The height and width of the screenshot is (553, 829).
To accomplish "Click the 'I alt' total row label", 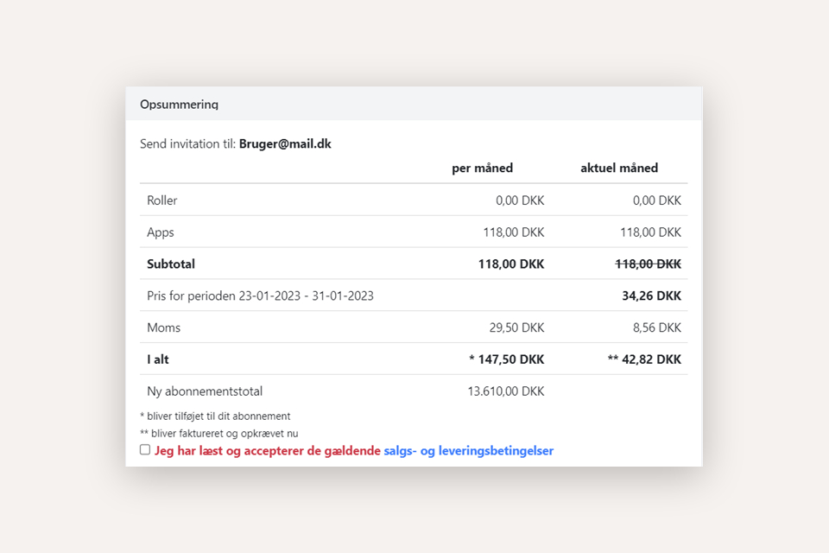I will pyautogui.click(x=158, y=359).
